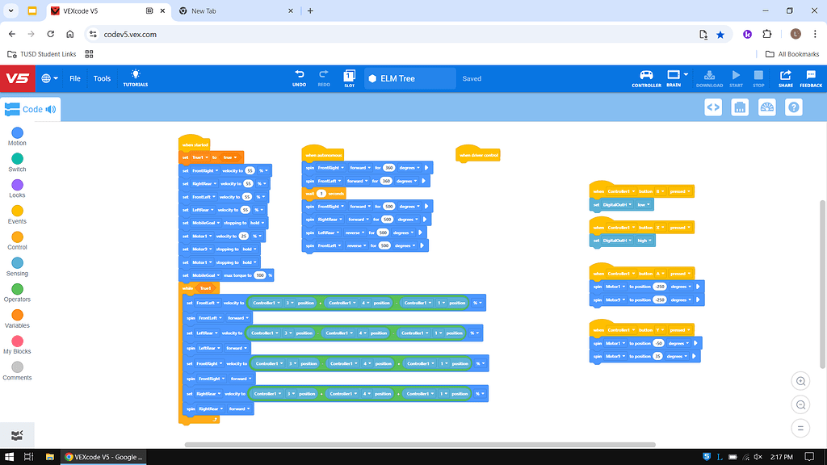Toggle the bookmark star in address bar
Viewport: 827px width, 465px height.
tap(720, 34)
